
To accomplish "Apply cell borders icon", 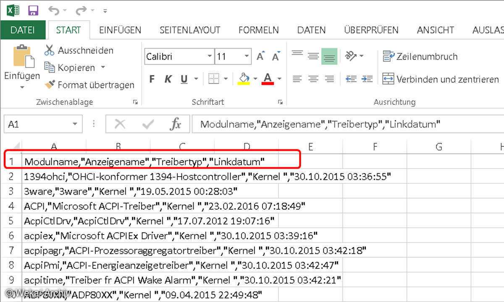I will (214, 79).
